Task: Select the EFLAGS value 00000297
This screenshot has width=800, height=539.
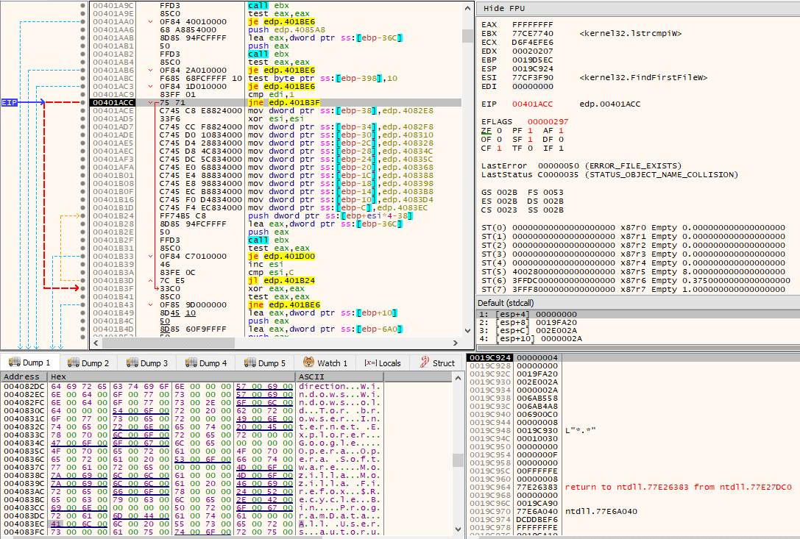Action: click(x=548, y=122)
